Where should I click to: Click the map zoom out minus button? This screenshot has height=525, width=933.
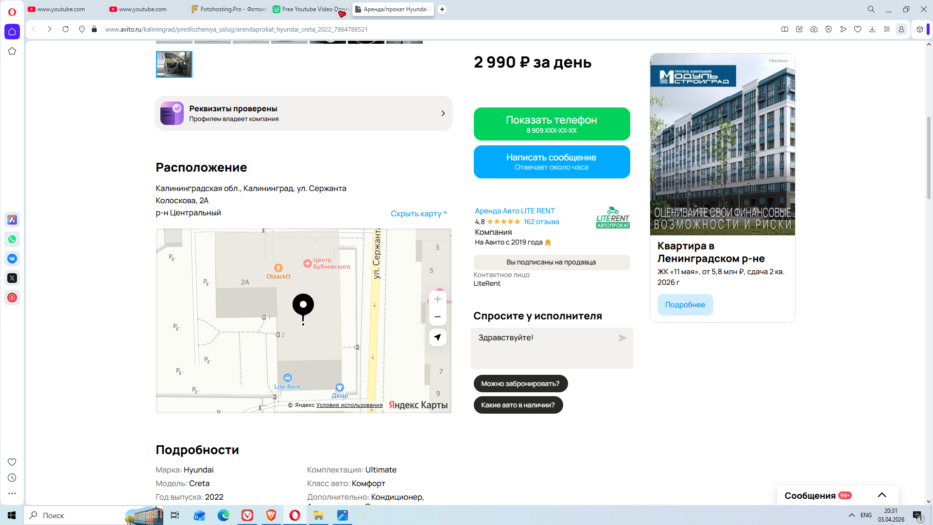[x=437, y=317]
